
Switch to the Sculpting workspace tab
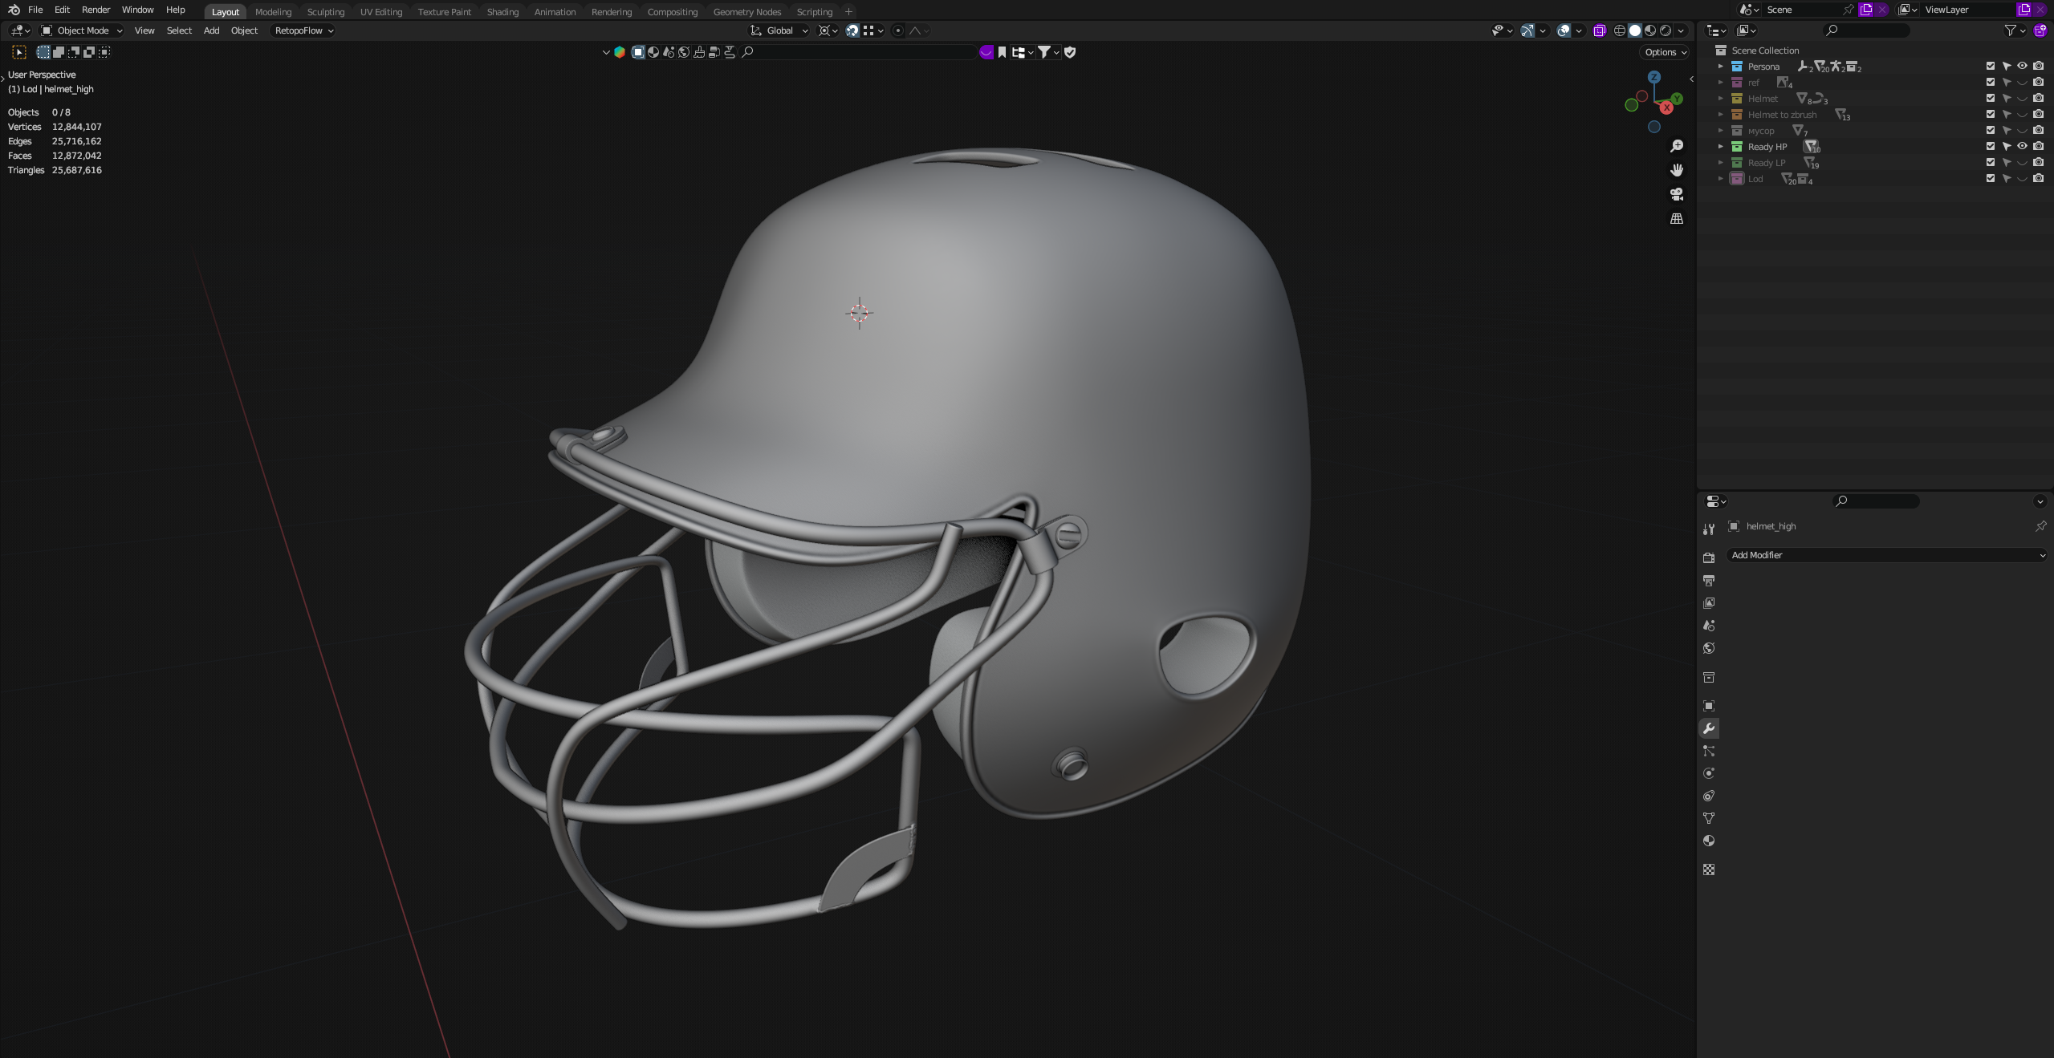coord(325,12)
